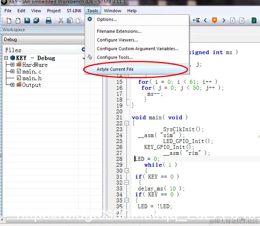
Task: Click the HardWare folder icon
Action: tap(19, 64)
